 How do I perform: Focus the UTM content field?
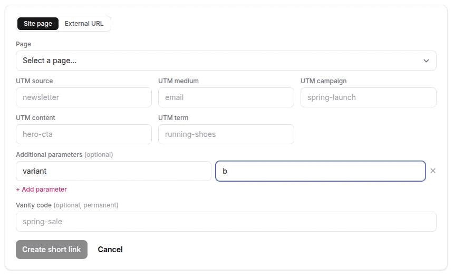point(84,134)
